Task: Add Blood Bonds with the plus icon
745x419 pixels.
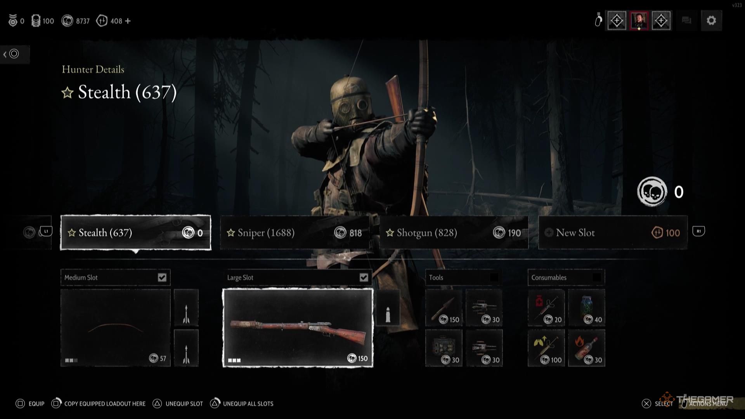Action: click(128, 21)
